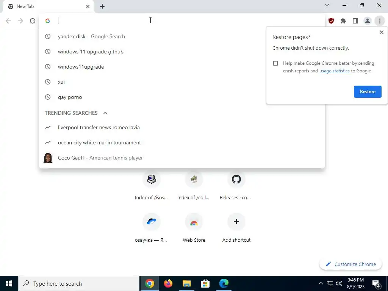388x291 pixels.
Task: Open the uBlock Origin extension icon
Action: 331,21
